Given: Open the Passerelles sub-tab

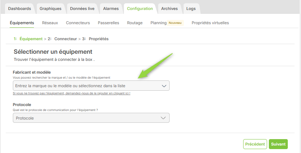Looking at the screenshot, I should click(109, 23).
